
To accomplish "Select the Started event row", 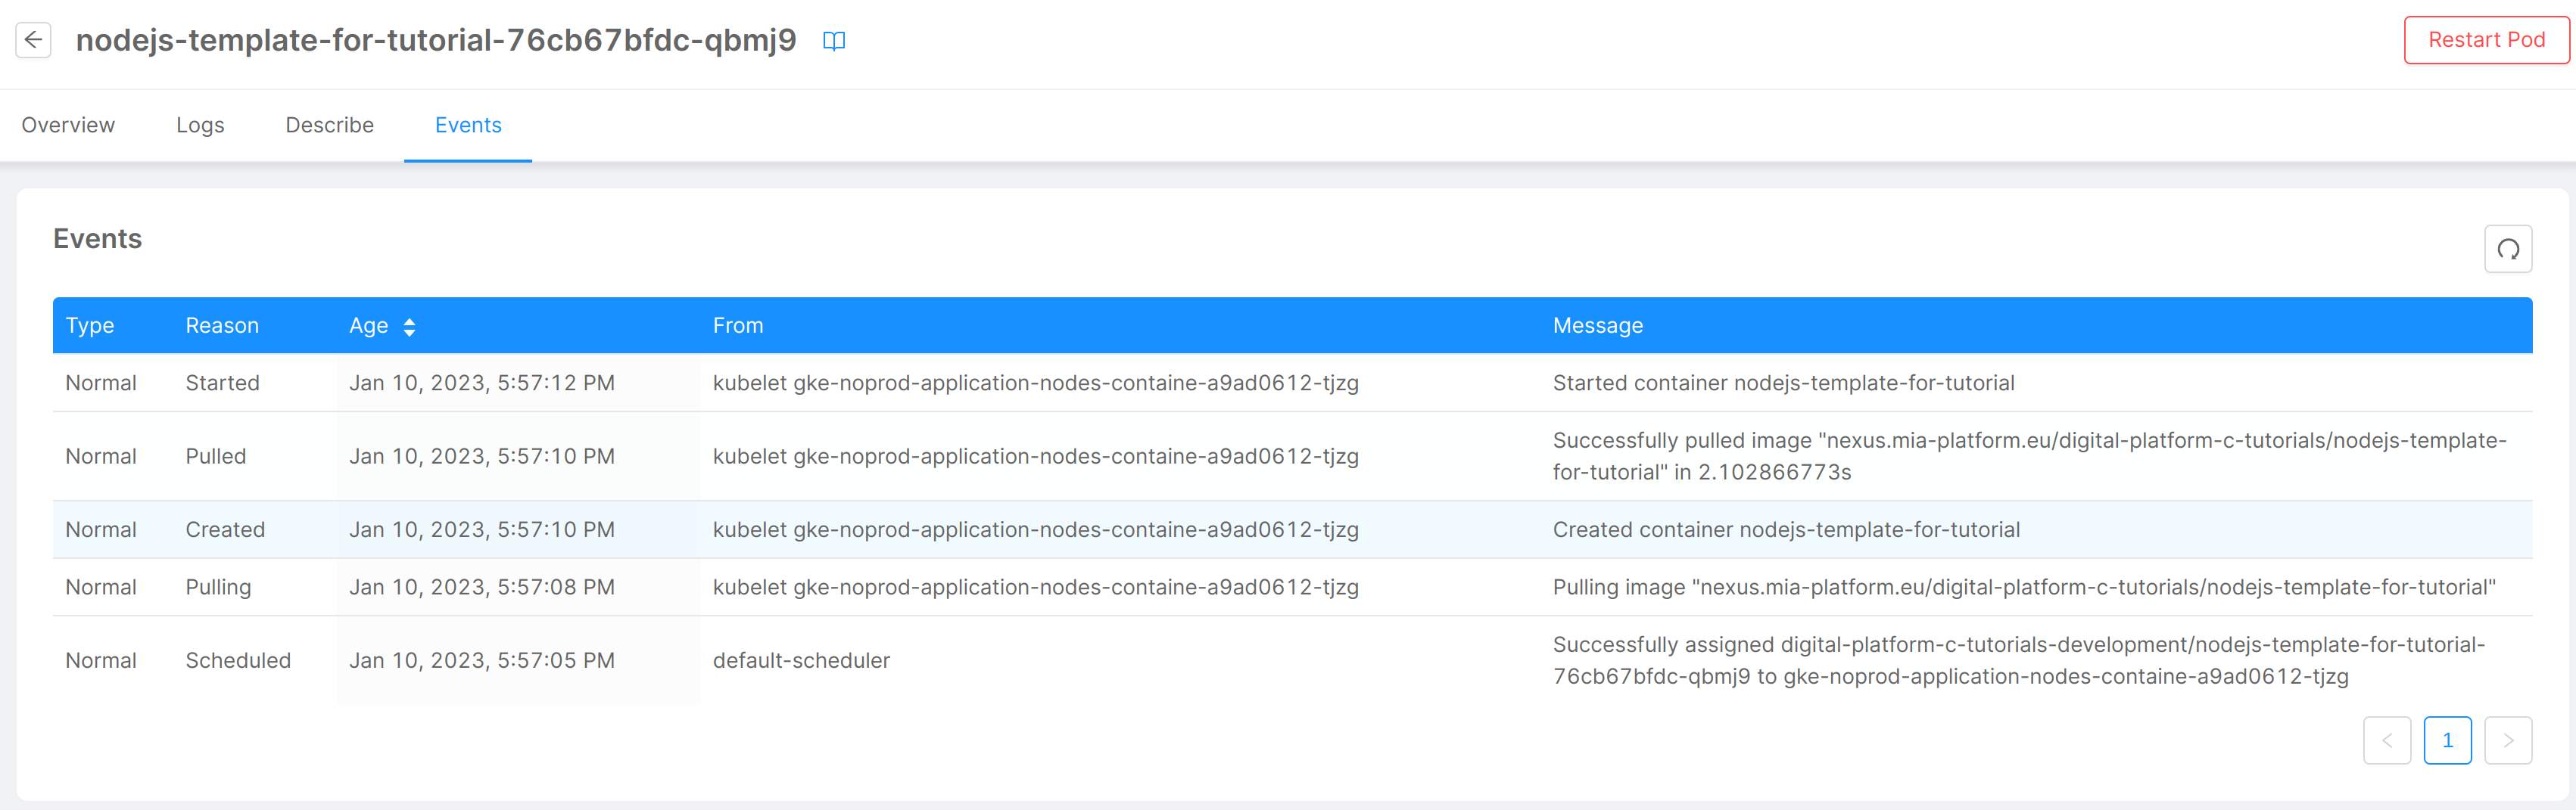I will [x=222, y=383].
